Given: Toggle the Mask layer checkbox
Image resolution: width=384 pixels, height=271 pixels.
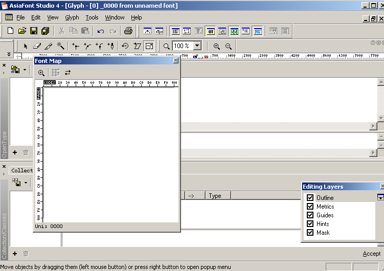Looking at the screenshot, I should point(310,232).
